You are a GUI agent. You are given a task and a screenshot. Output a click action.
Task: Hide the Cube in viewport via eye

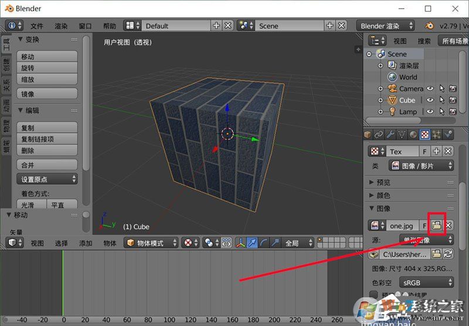click(x=430, y=100)
